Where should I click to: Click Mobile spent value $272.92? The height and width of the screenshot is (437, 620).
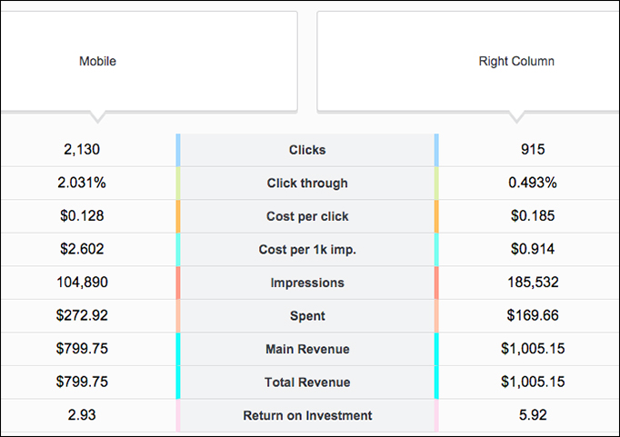pos(82,315)
